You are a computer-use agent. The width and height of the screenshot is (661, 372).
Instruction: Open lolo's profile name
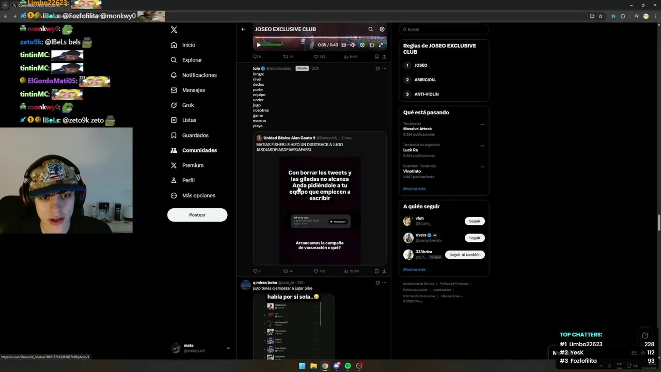(x=256, y=68)
